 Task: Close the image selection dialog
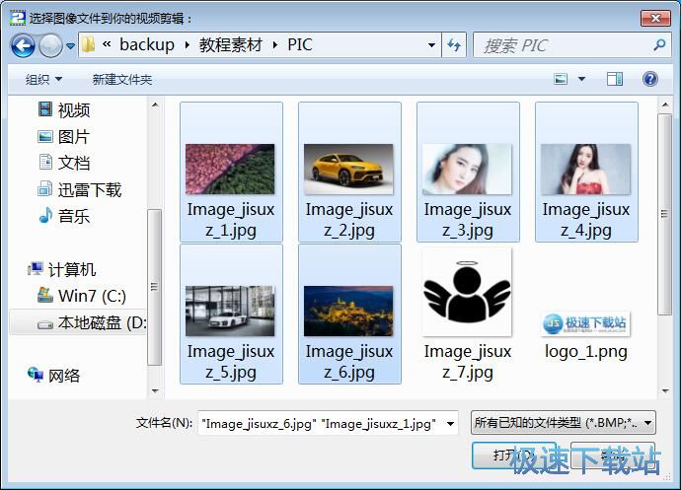tap(655, 18)
